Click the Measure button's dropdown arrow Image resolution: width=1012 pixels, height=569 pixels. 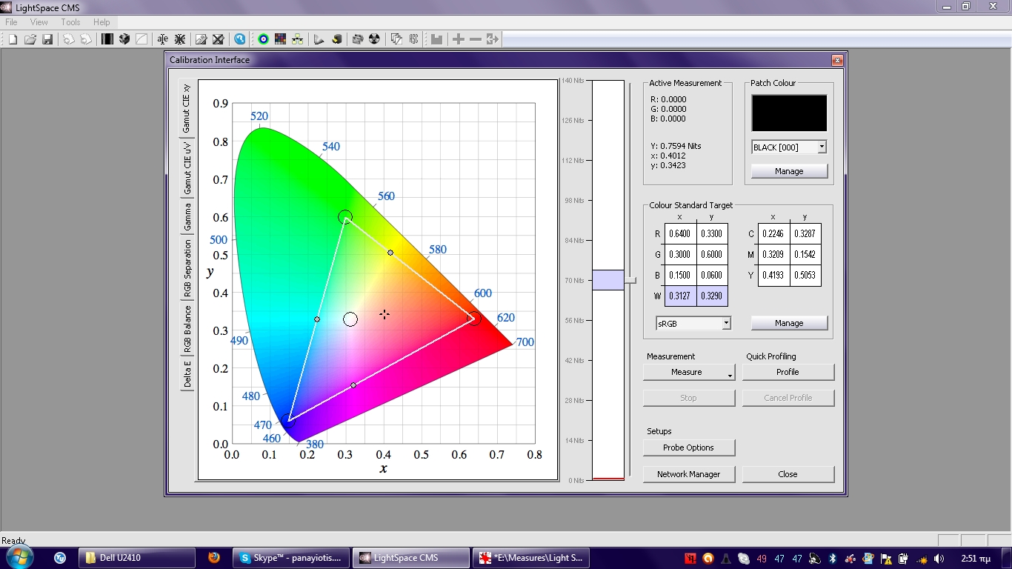[730, 376]
